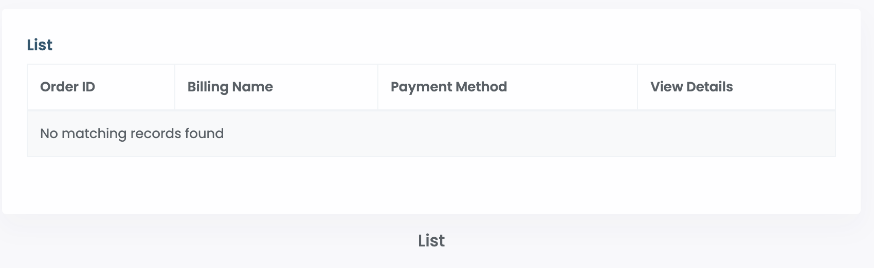Viewport: 874px width, 268px height.
Task: Click the List caption below the card
Action: tap(431, 240)
